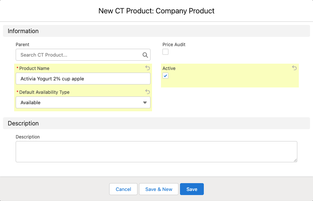Click the Information section header
313x201 pixels.
(x=156, y=31)
